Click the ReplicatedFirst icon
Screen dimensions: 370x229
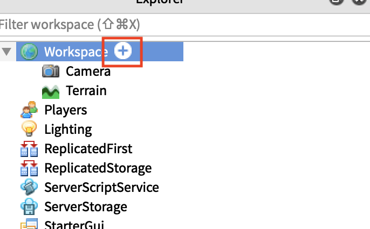29,149
